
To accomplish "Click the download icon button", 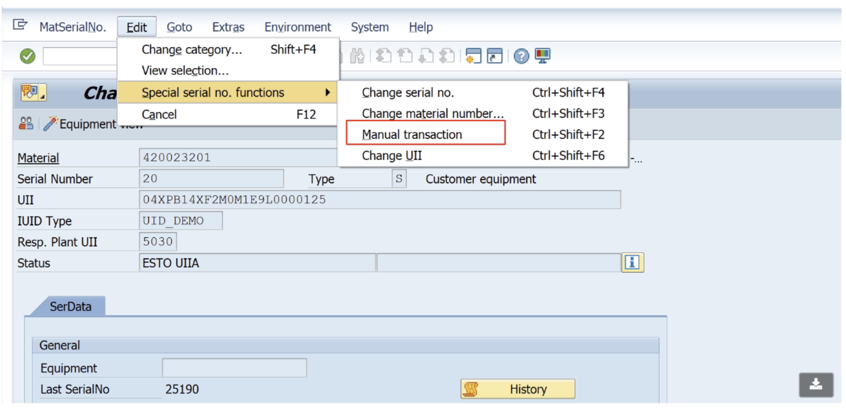I will coord(816,385).
